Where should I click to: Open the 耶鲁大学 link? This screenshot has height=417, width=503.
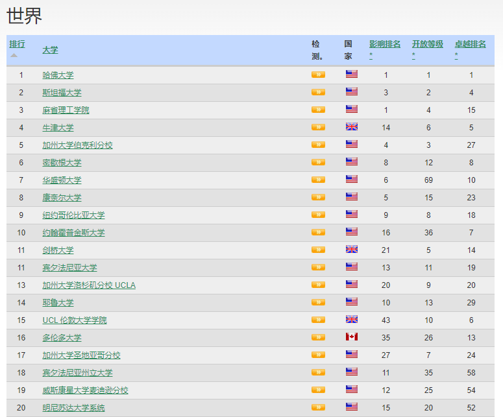[x=58, y=303]
